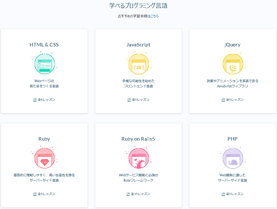Click the 全5レッスン text in Ruby card
Image resolution: width=277 pixels, height=209 pixels.
46,194
